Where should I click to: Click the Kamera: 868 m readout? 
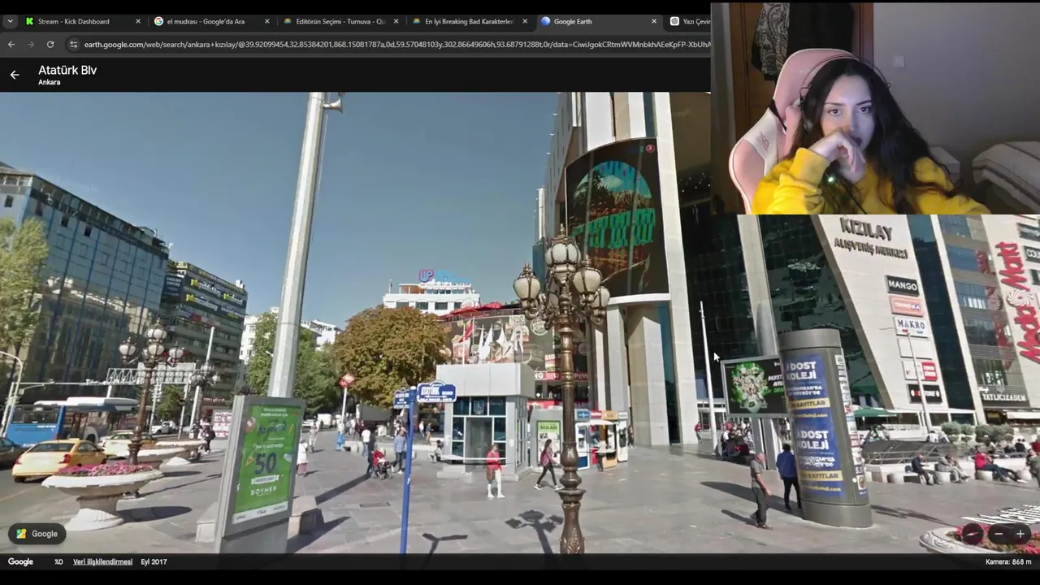coord(1008,561)
